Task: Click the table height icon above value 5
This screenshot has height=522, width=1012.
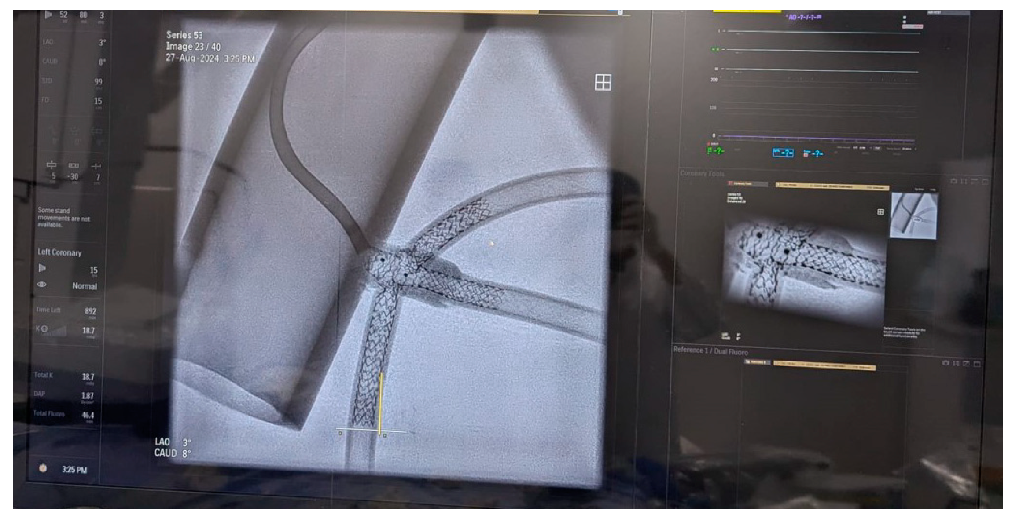Action: pos(52,165)
